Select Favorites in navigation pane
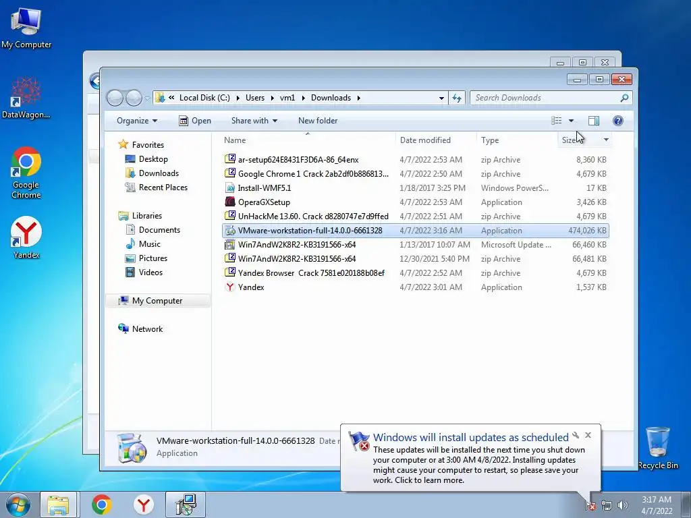This screenshot has width=691, height=518. point(148,145)
